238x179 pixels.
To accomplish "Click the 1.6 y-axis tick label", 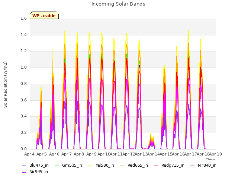I will coord(23,19).
